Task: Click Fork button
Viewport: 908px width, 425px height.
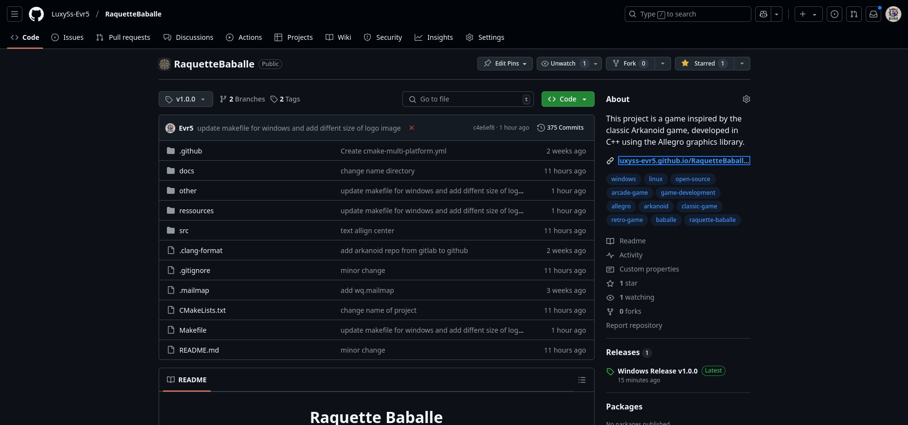Action: point(630,64)
